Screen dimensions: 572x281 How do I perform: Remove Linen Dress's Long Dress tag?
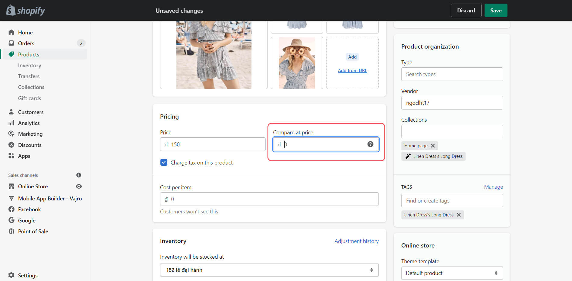click(459, 215)
